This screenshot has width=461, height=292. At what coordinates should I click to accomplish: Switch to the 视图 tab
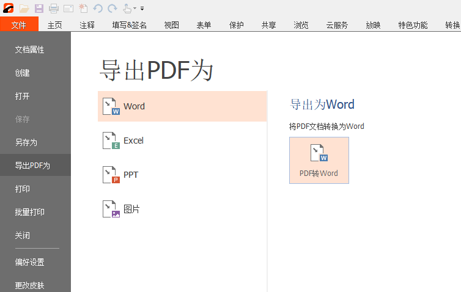[171, 25]
